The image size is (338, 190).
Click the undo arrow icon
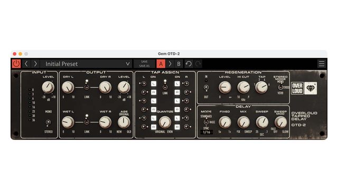[x=189, y=64]
